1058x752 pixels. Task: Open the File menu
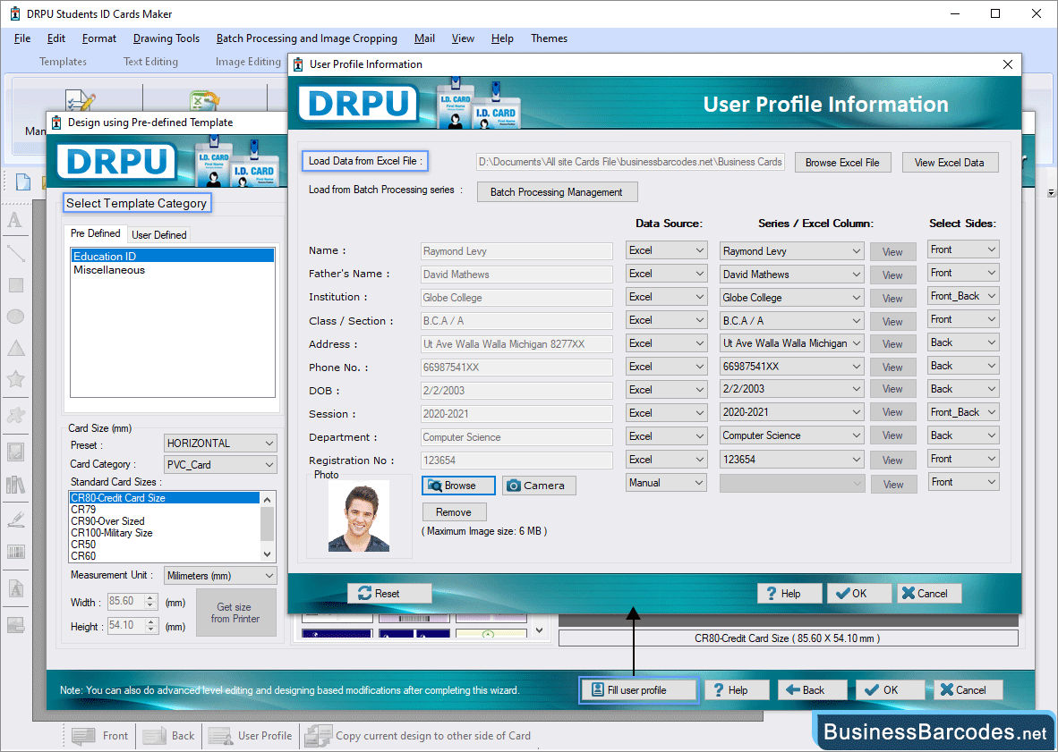[x=22, y=38]
